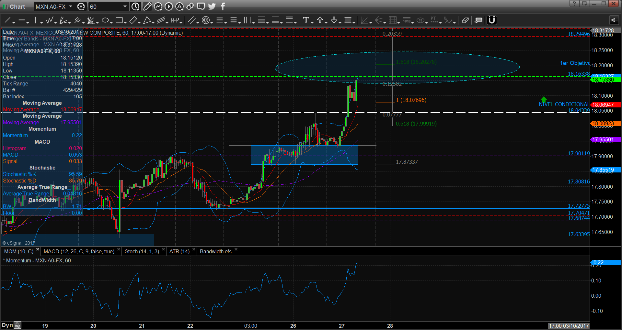This screenshot has width=622, height=330.
Task: Select the zigzag wave drawing tool
Action: (x=49, y=20)
